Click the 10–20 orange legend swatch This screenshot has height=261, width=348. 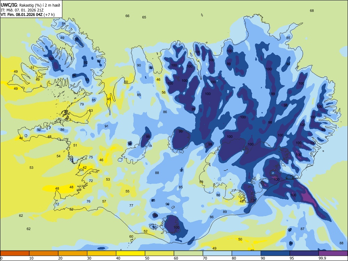click(44, 253)
